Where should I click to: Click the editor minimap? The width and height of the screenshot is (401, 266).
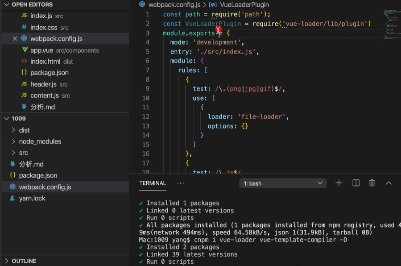pyautogui.click(x=392, y=25)
